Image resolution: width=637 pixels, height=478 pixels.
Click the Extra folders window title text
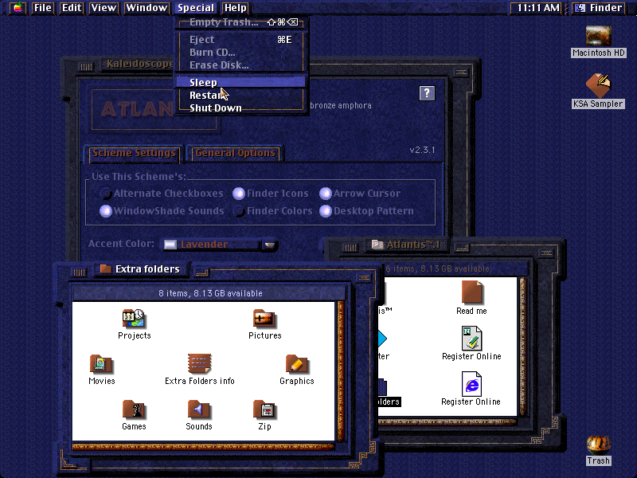coord(147,269)
